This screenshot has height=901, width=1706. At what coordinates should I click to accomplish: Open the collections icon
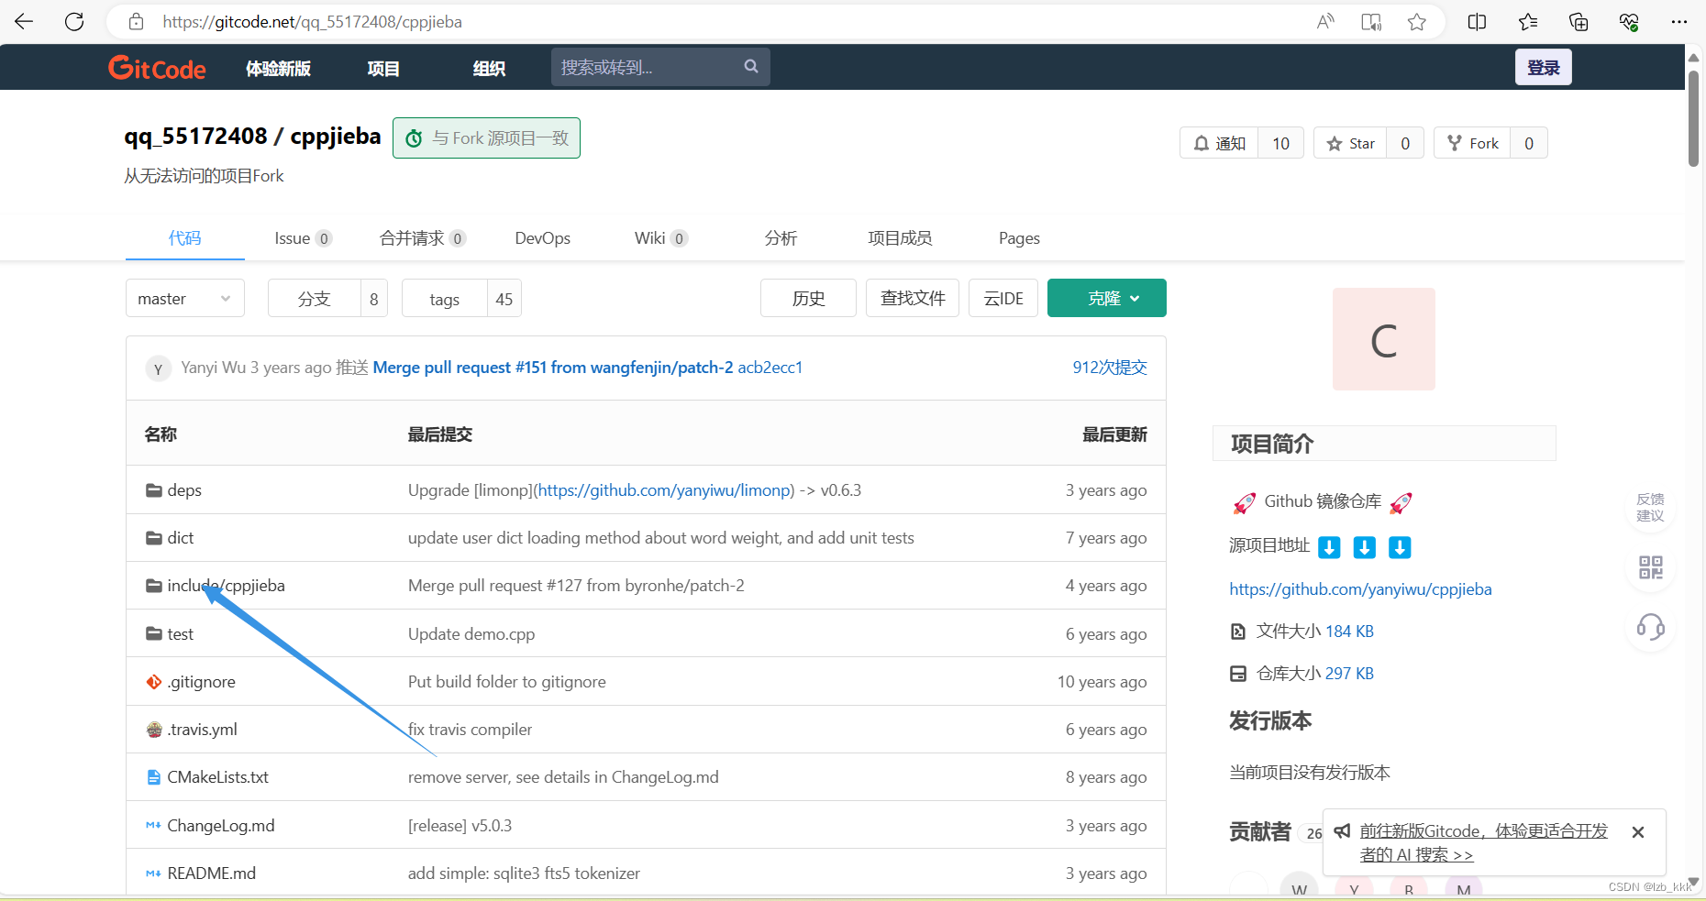point(1579,22)
